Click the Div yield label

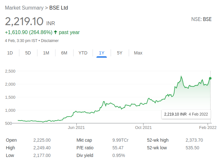(x=85, y=155)
